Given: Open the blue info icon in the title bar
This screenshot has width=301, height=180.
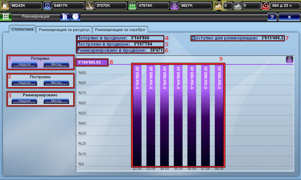Looking at the screenshot, I should [x=65, y=17].
